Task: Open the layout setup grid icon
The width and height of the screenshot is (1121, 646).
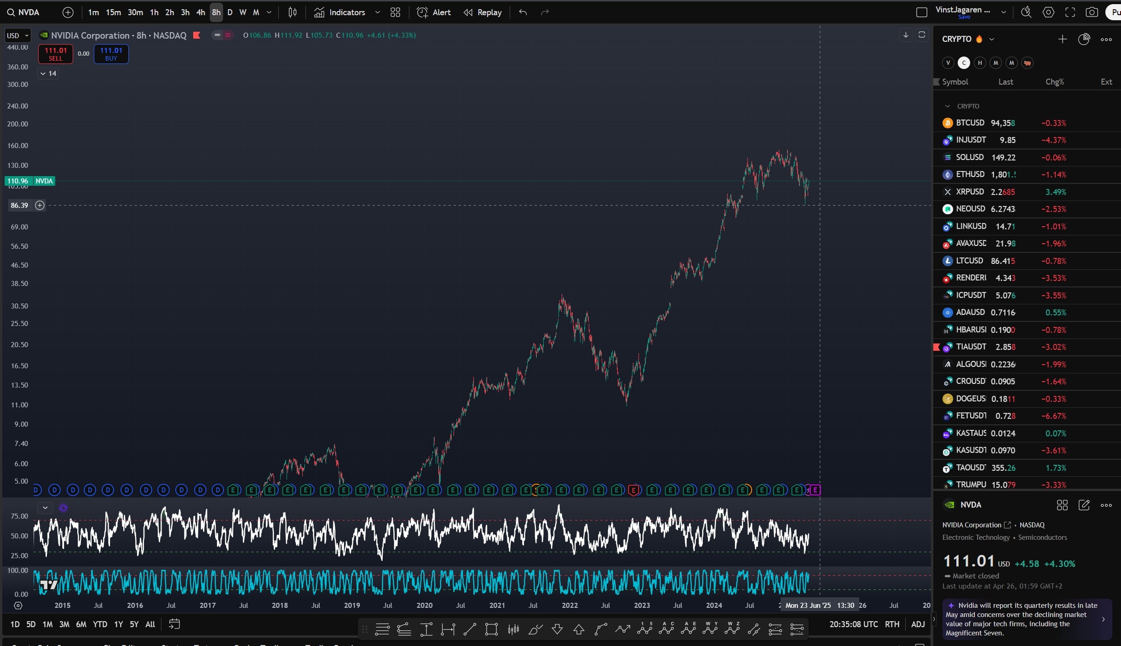Action: click(x=395, y=12)
